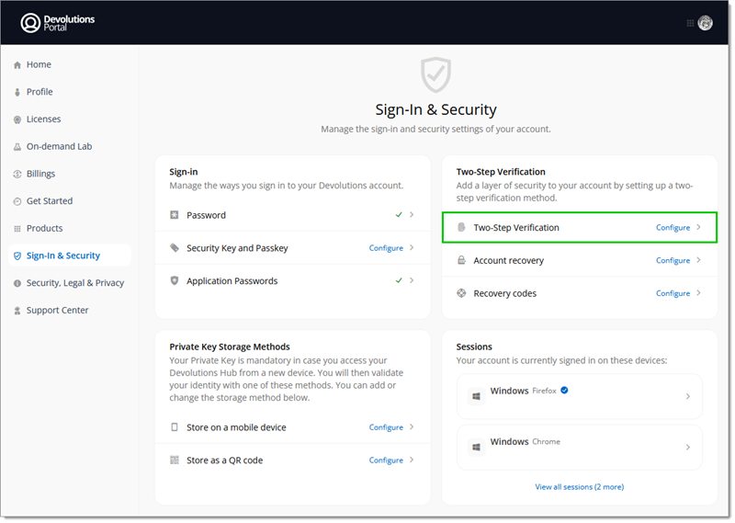This screenshot has height=523, width=735.
Task: Open Support Center in the sidebar
Action: point(57,310)
